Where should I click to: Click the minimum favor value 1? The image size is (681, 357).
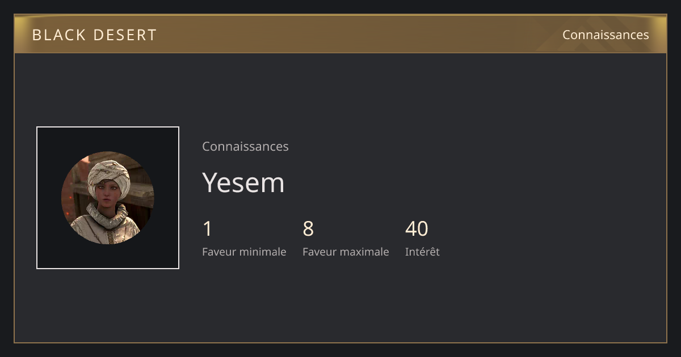click(x=207, y=229)
